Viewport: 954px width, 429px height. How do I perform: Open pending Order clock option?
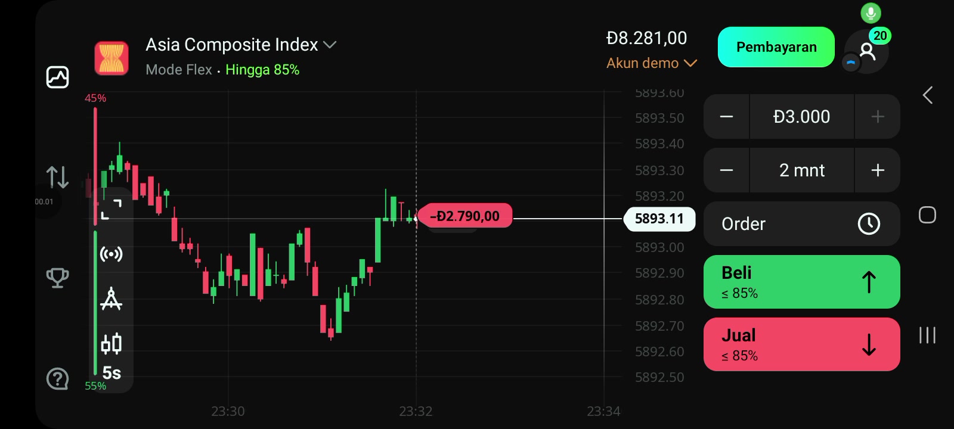[801, 223]
